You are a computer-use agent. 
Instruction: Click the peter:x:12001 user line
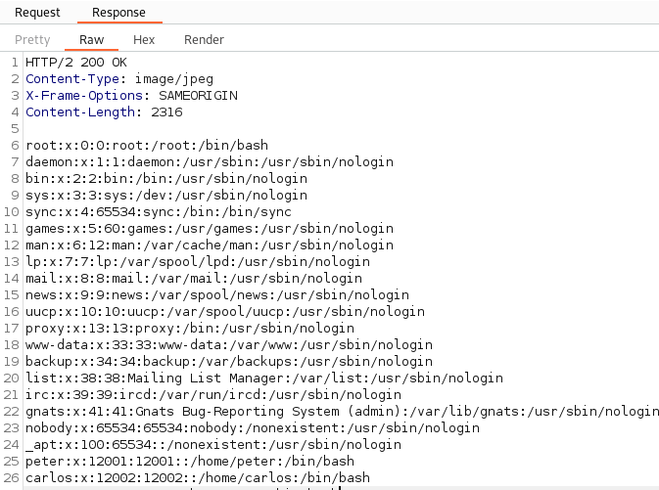click(x=190, y=461)
